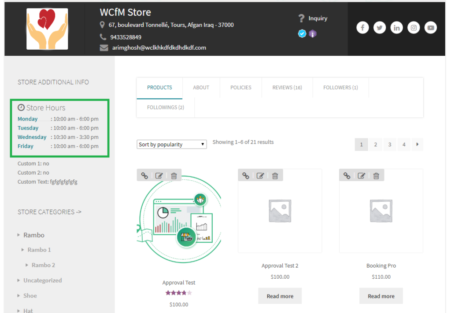Click the WCfM Store hands-and-hearts logo

click(x=47, y=29)
